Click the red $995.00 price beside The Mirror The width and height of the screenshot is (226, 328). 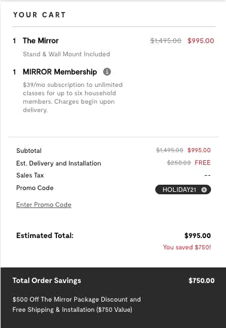click(x=201, y=41)
